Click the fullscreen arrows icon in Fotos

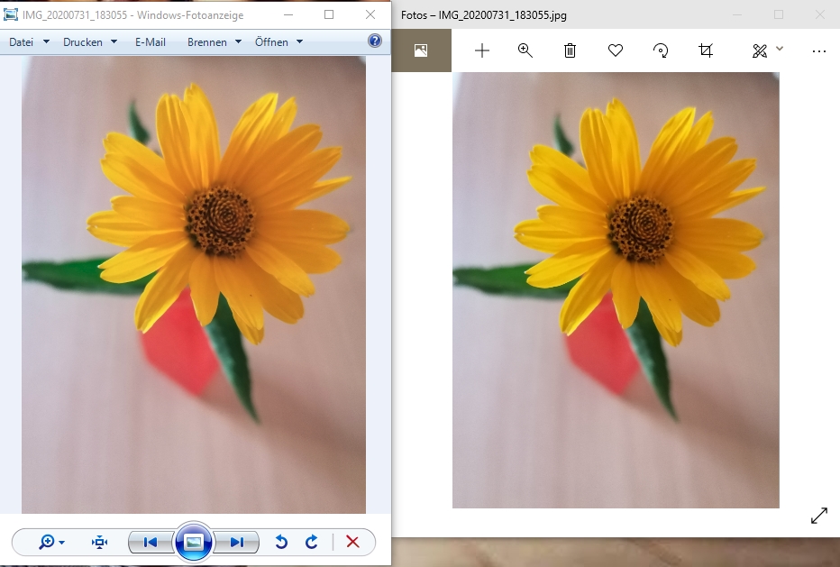pyautogui.click(x=819, y=516)
